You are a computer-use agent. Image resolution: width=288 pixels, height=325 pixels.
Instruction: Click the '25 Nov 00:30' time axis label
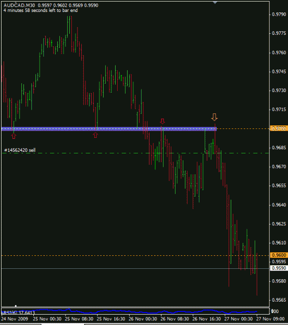[x=47, y=319]
